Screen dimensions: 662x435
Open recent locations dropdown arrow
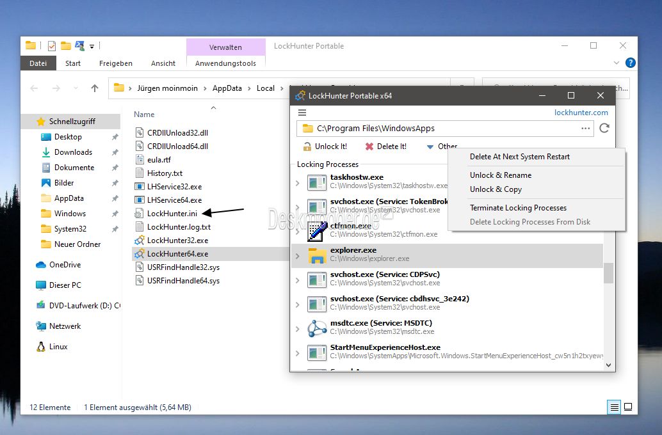[76, 88]
